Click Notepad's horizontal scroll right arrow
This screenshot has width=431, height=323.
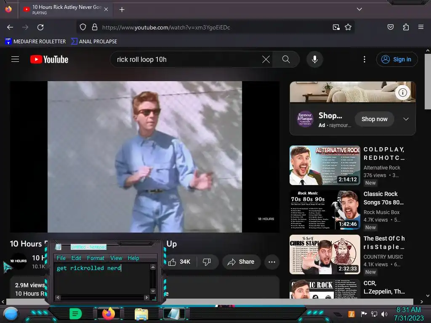point(146,297)
